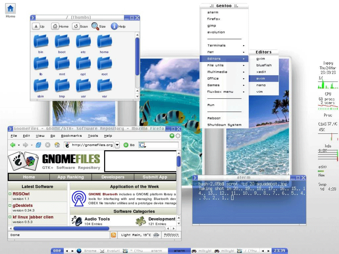Screen dimensions: 339x254
Task: Select evim in the Editors submenu
Action: pyautogui.click(x=263, y=79)
